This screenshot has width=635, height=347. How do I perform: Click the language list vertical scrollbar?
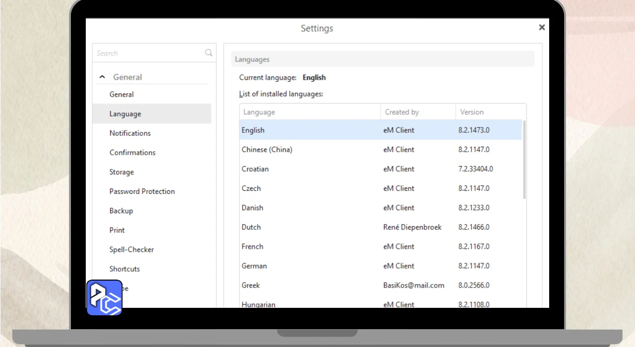[524, 159]
